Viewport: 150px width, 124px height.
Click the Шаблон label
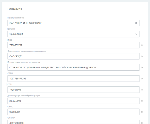click(11, 29)
